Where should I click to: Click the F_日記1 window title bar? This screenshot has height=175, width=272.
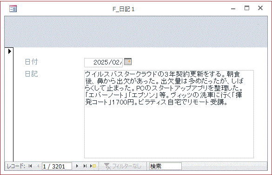124,9
